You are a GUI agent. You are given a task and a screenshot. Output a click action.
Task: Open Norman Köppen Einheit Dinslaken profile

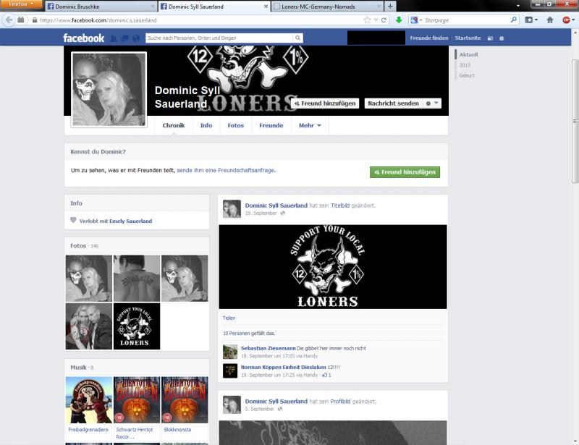click(x=283, y=367)
